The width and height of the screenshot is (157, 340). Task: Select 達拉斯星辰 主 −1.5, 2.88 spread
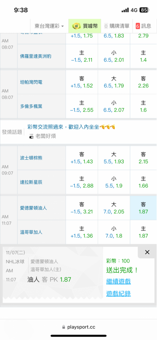pos(82,182)
